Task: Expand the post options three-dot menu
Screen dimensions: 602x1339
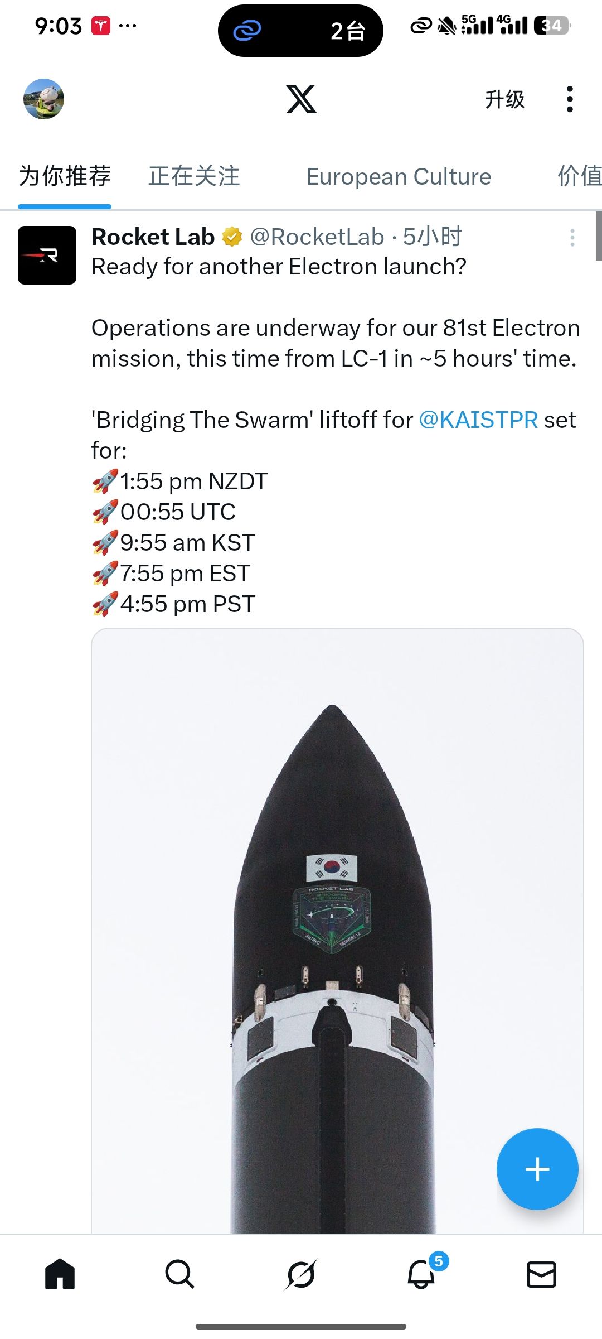Action: pyautogui.click(x=572, y=238)
